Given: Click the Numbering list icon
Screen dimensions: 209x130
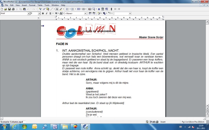Looking at the screenshot, I should point(67,9).
